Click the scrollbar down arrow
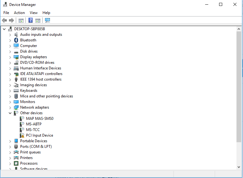 point(239,167)
